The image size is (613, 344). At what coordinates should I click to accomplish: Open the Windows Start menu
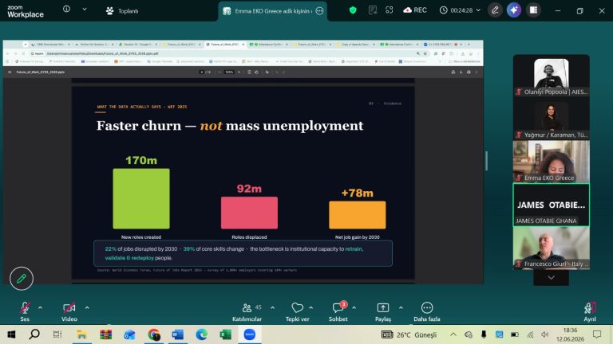coord(11,334)
